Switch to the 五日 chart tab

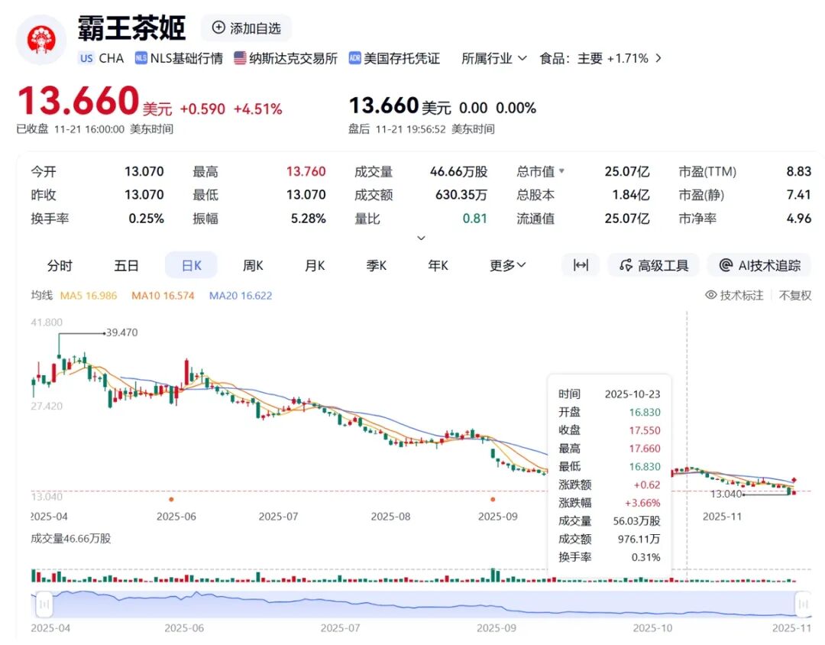click(x=126, y=265)
